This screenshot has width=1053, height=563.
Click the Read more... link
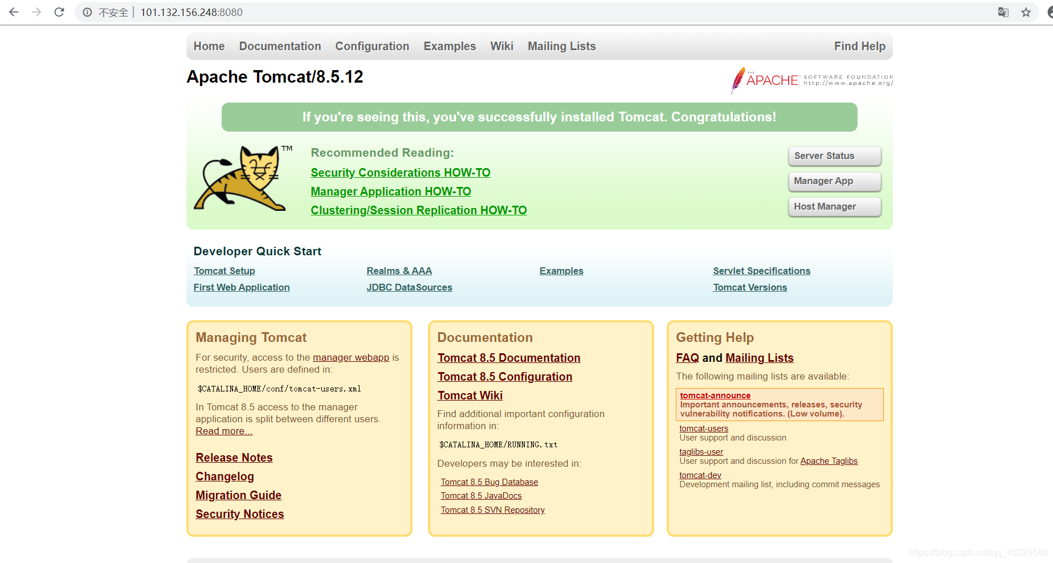coord(224,431)
